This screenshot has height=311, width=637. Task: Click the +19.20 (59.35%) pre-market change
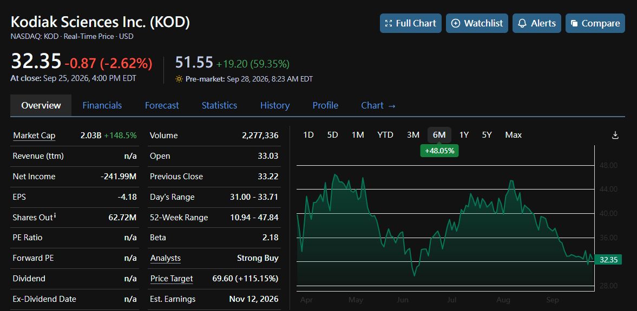click(253, 64)
